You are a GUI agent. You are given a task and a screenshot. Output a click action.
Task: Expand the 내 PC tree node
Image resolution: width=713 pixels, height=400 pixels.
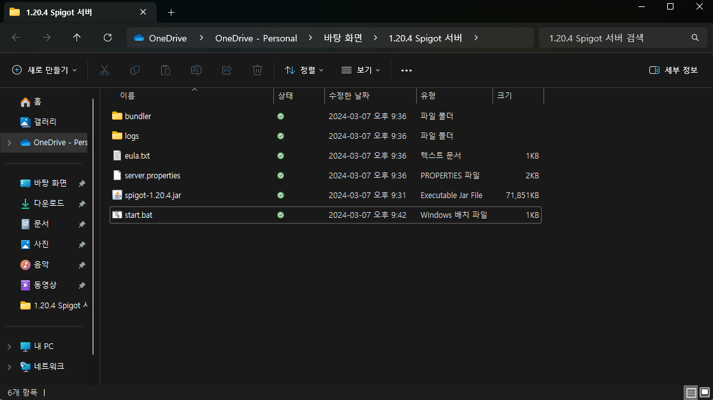(x=9, y=346)
